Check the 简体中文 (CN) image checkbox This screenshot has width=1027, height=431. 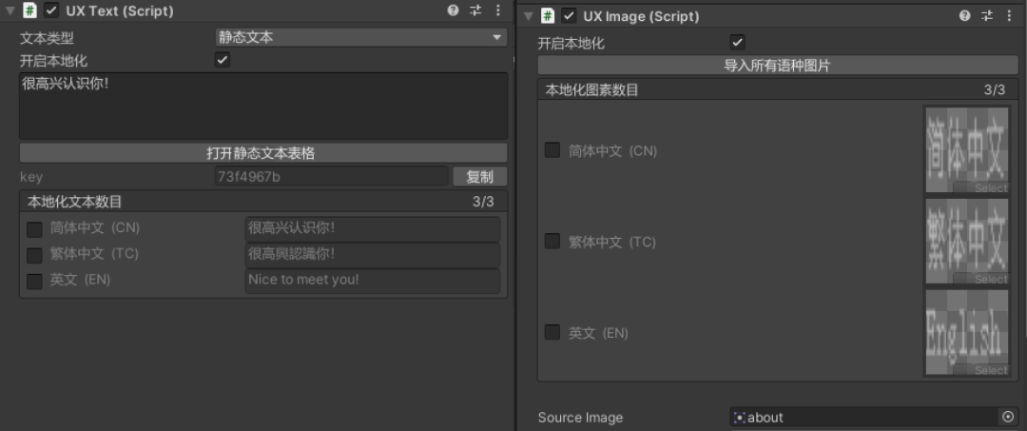coord(552,150)
